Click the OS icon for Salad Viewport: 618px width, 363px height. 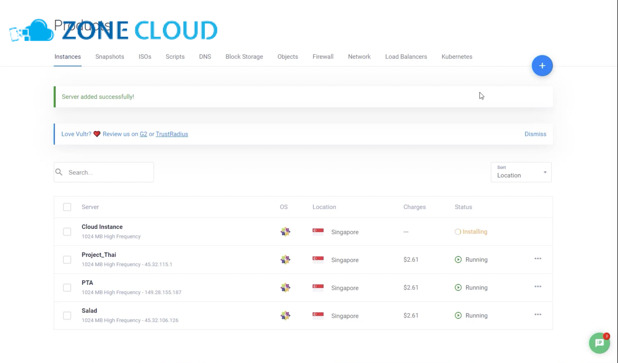[x=285, y=315]
